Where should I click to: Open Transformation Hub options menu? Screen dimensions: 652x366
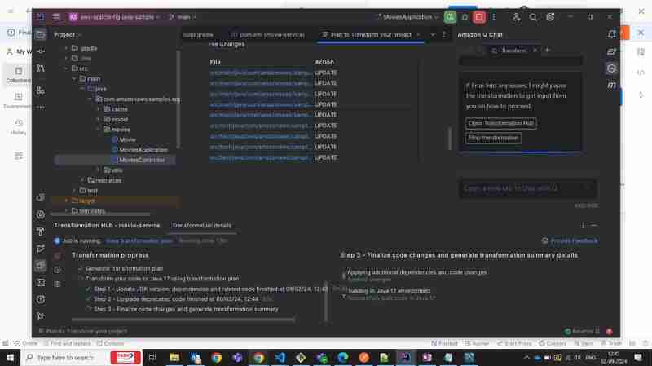[x=583, y=226]
